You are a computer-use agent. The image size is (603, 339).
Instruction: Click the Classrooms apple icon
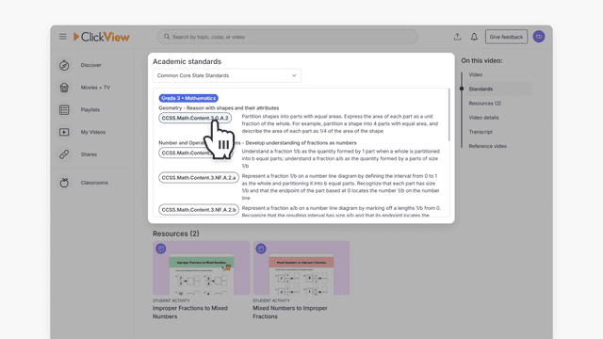pyautogui.click(x=64, y=183)
